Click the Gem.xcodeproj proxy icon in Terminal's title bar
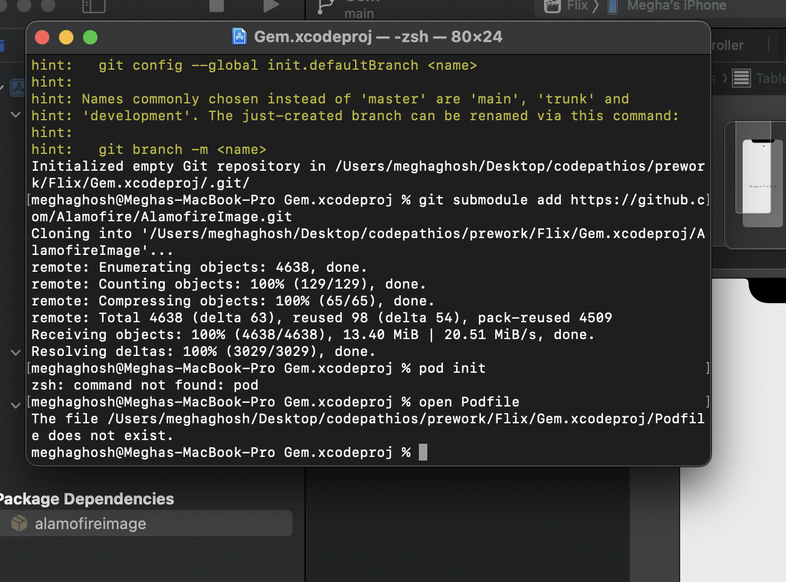The width and height of the screenshot is (786, 582). (240, 36)
